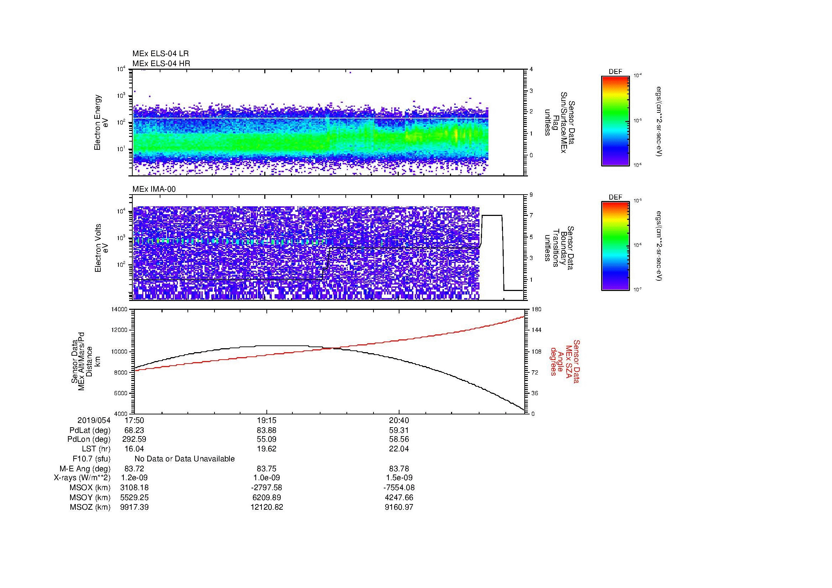The height and width of the screenshot is (588, 832).
Task: Click the '108' SZA axis tick
Action: tap(536, 351)
